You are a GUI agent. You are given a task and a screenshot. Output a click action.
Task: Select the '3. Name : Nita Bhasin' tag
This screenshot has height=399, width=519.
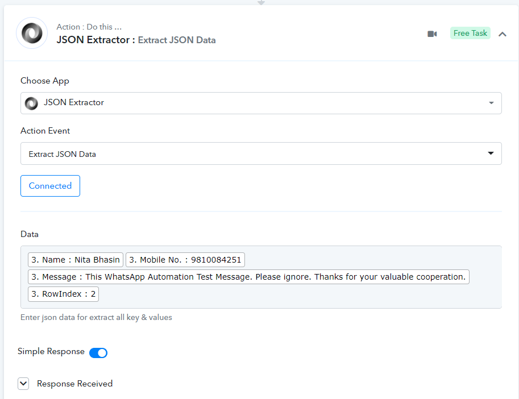point(76,260)
